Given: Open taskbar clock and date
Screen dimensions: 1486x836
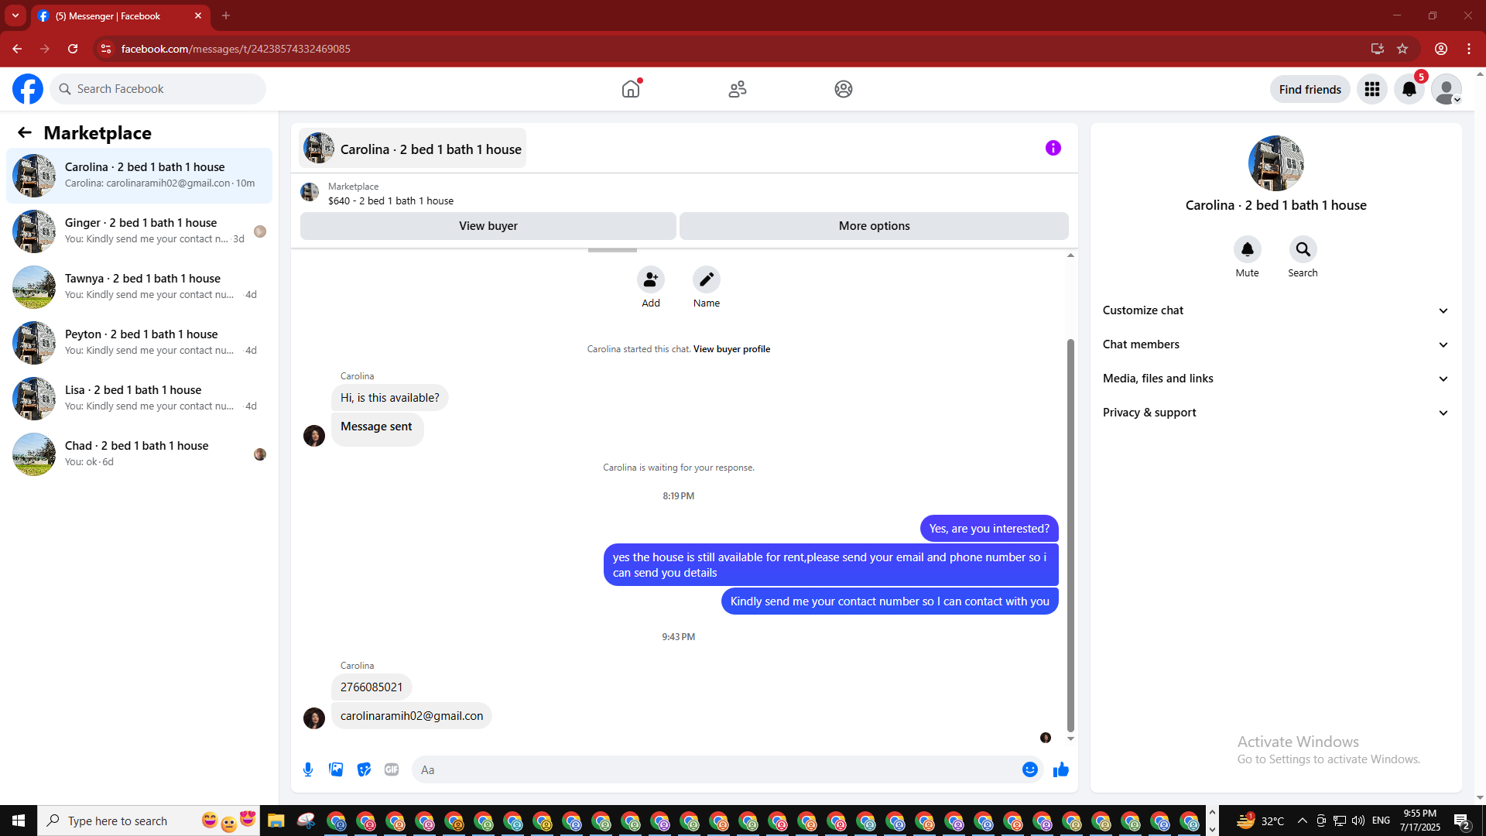Looking at the screenshot, I should point(1419,821).
